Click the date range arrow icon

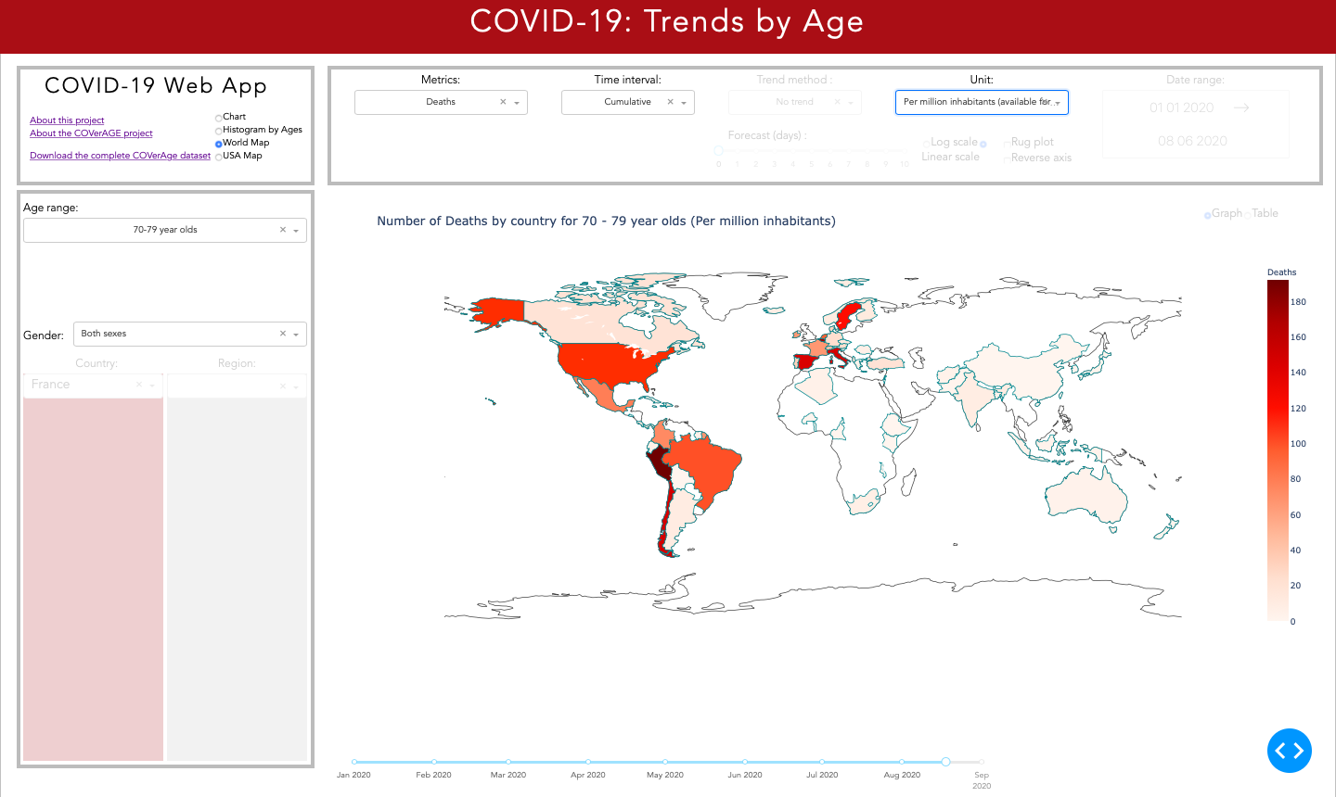click(x=1241, y=108)
